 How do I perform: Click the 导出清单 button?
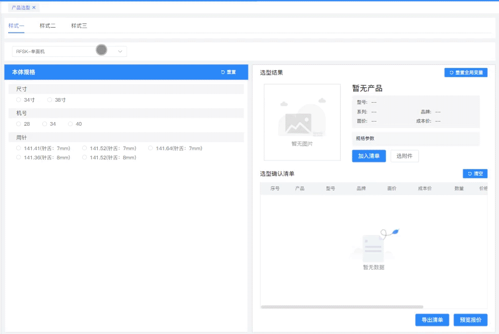[432, 320]
